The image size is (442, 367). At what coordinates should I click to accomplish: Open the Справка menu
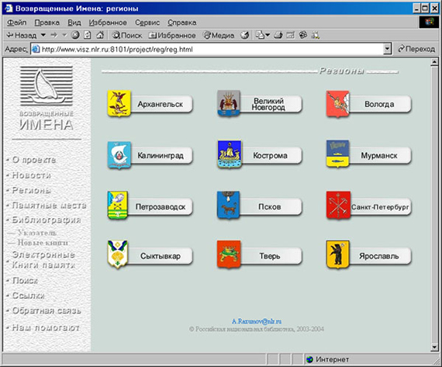[181, 23]
